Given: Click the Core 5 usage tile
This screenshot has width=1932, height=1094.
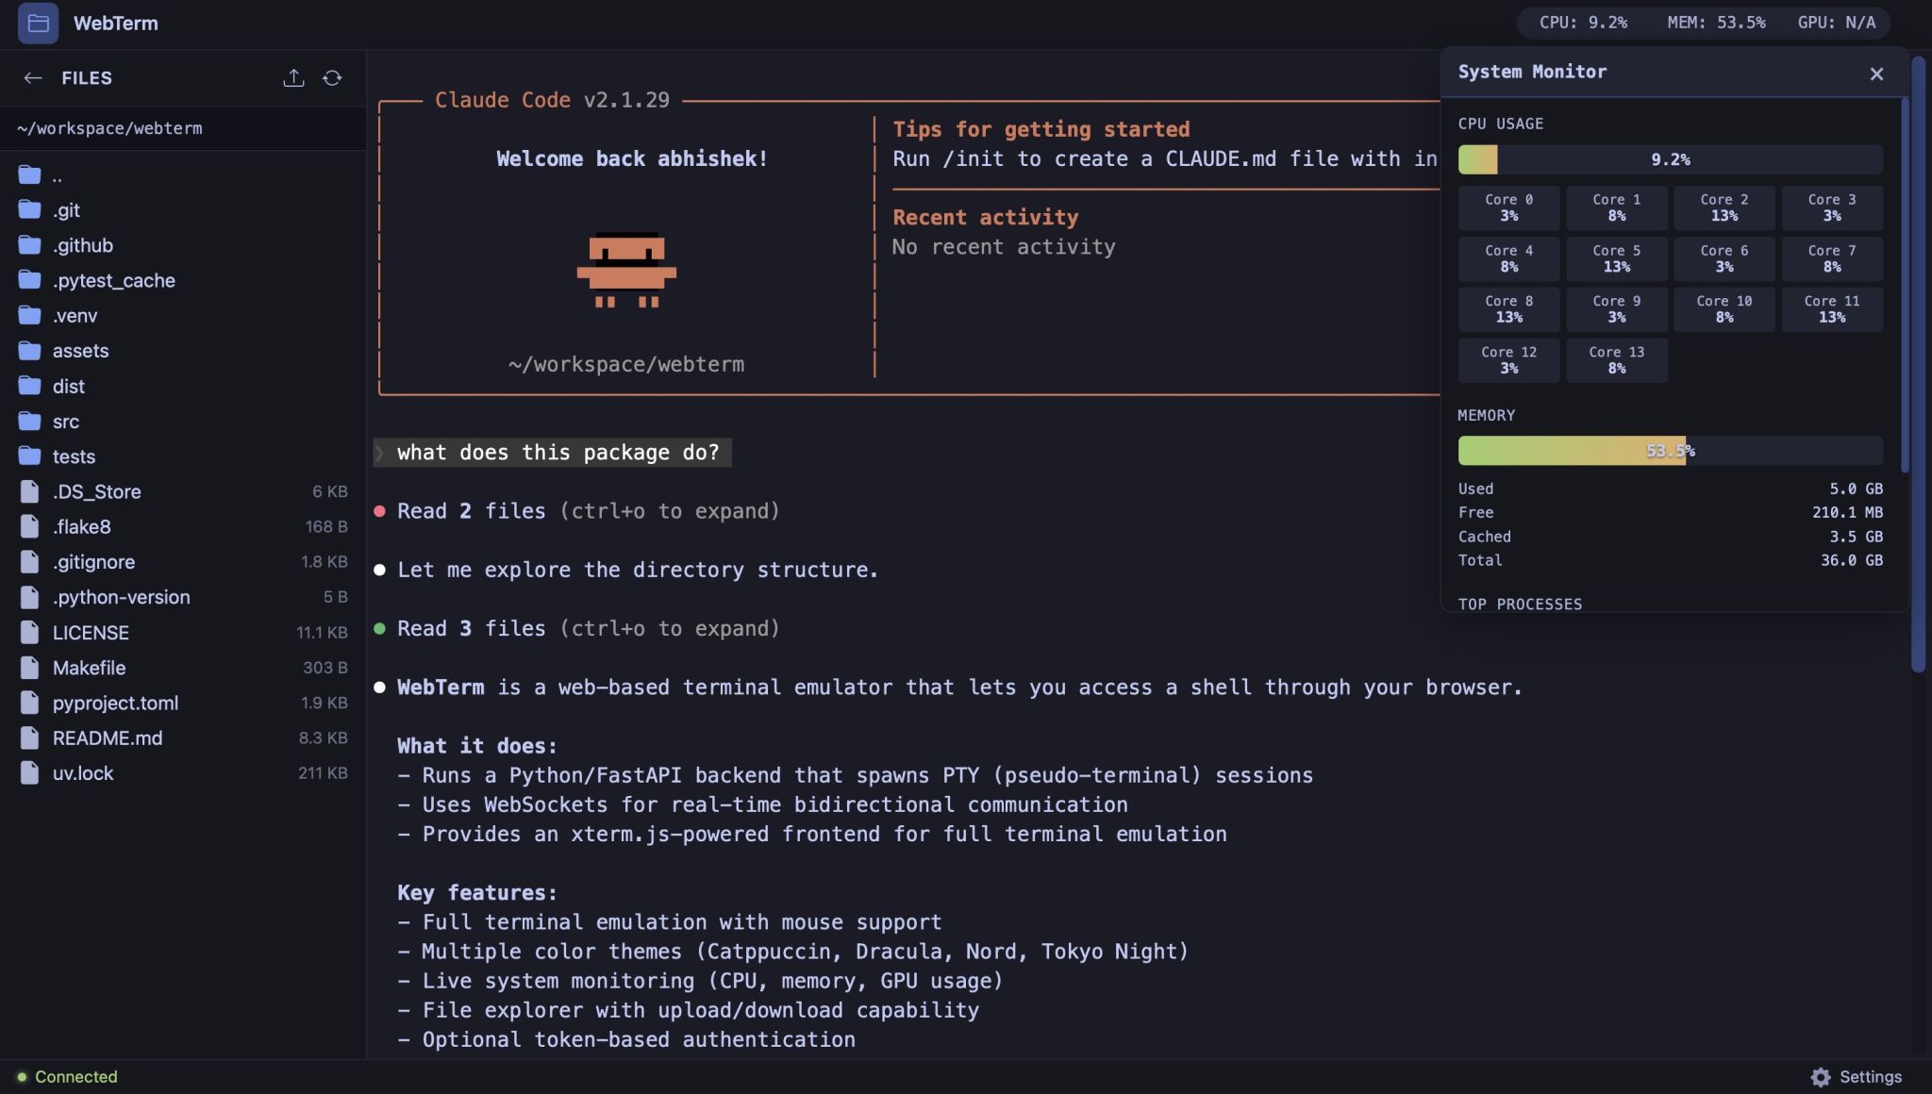Looking at the screenshot, I should pos(1616,258).
